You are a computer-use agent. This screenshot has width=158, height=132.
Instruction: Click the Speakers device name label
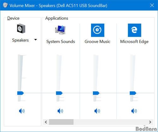coord(20,40)
